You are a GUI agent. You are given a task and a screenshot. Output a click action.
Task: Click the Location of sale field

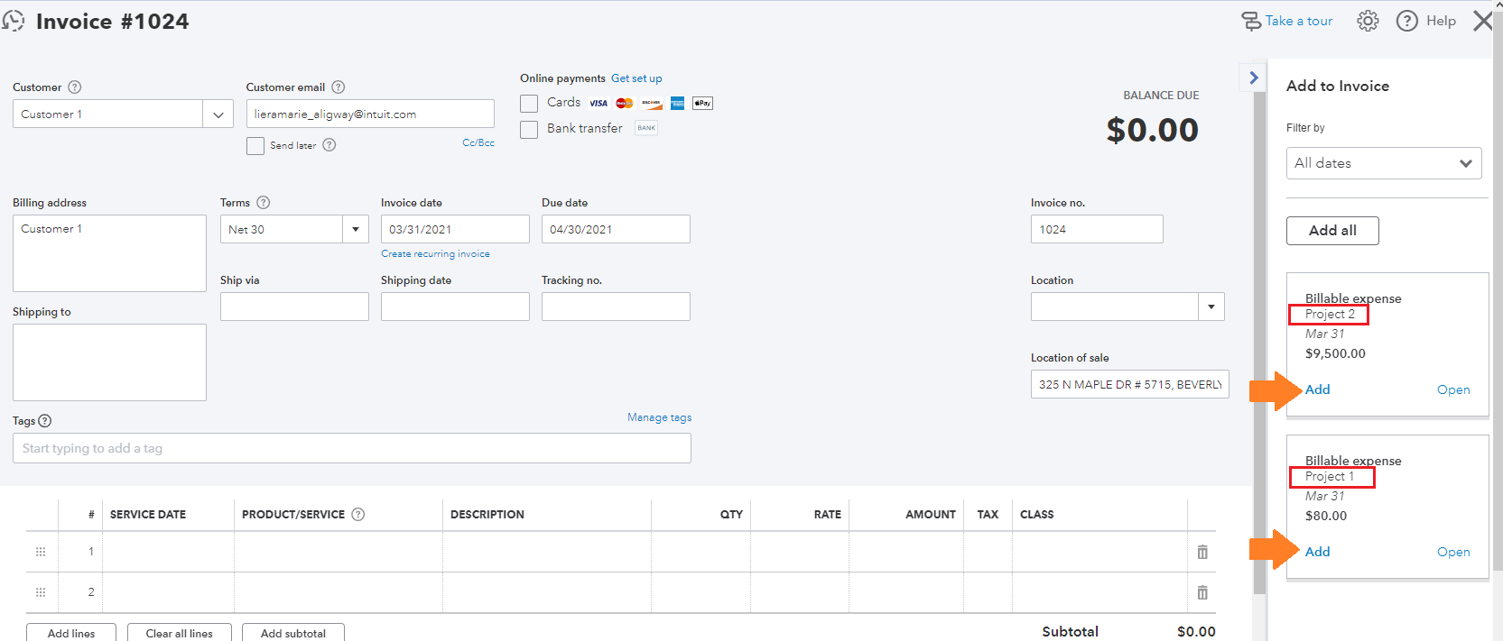point(1130,384)
